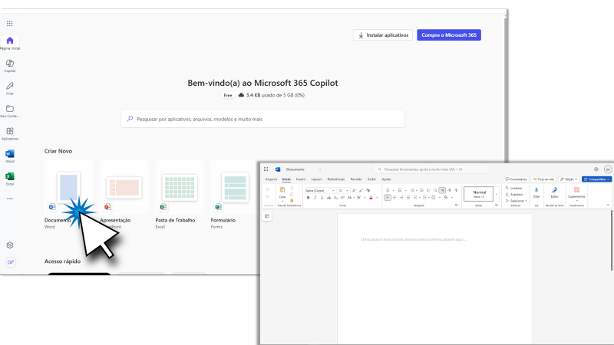This screenshot has width=614, height=345.
Task: Open the Selecionar dropdown
Action: point(516,201)
